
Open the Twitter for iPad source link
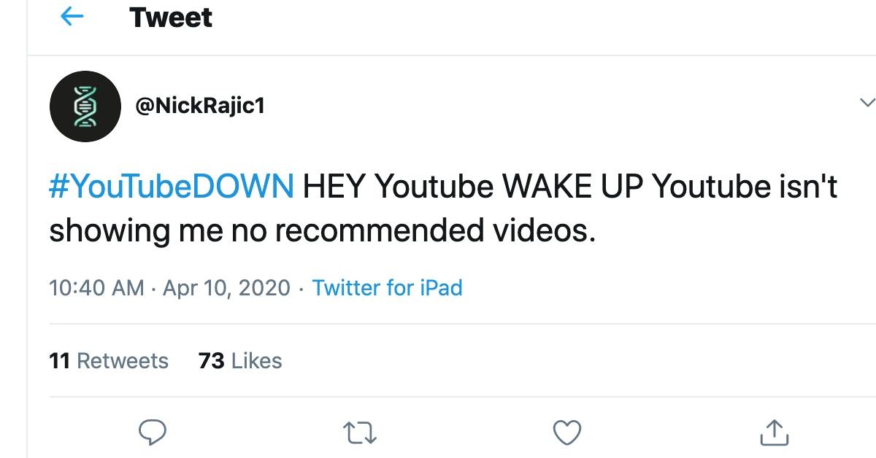tap(388, 287)
